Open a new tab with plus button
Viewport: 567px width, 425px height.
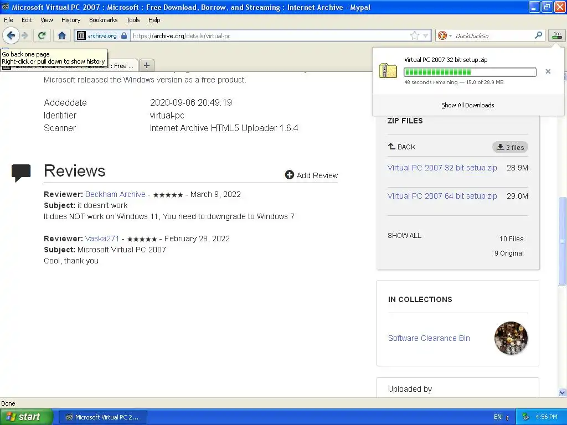[146, 65]
